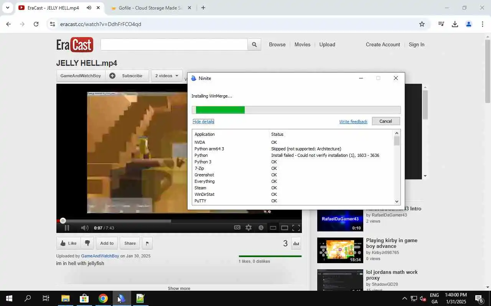
Task: Open Chrome downloads icon
Action: [455, 24]
